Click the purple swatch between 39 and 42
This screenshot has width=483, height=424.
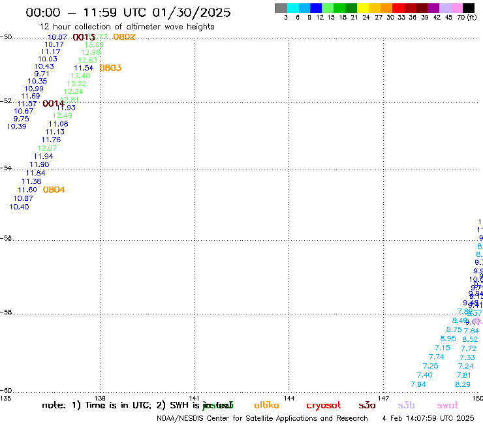click(433, 8)
